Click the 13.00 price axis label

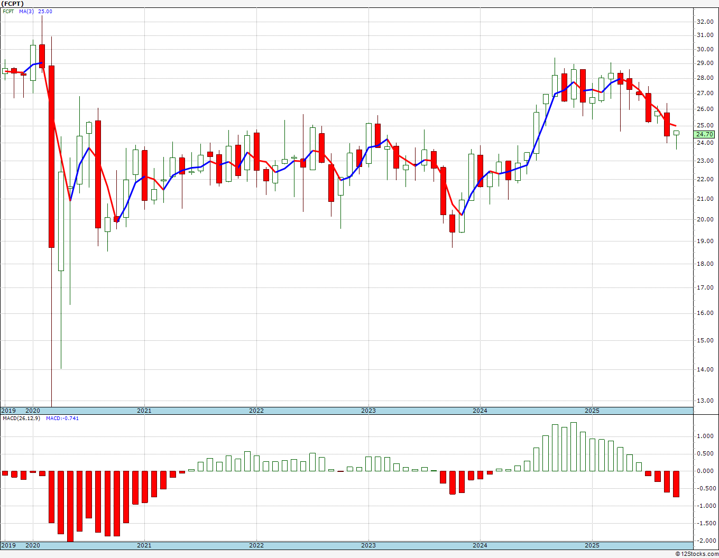tap(705, 401)
